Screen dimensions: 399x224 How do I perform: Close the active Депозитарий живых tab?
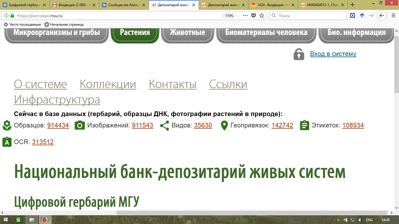coord(193,5)
